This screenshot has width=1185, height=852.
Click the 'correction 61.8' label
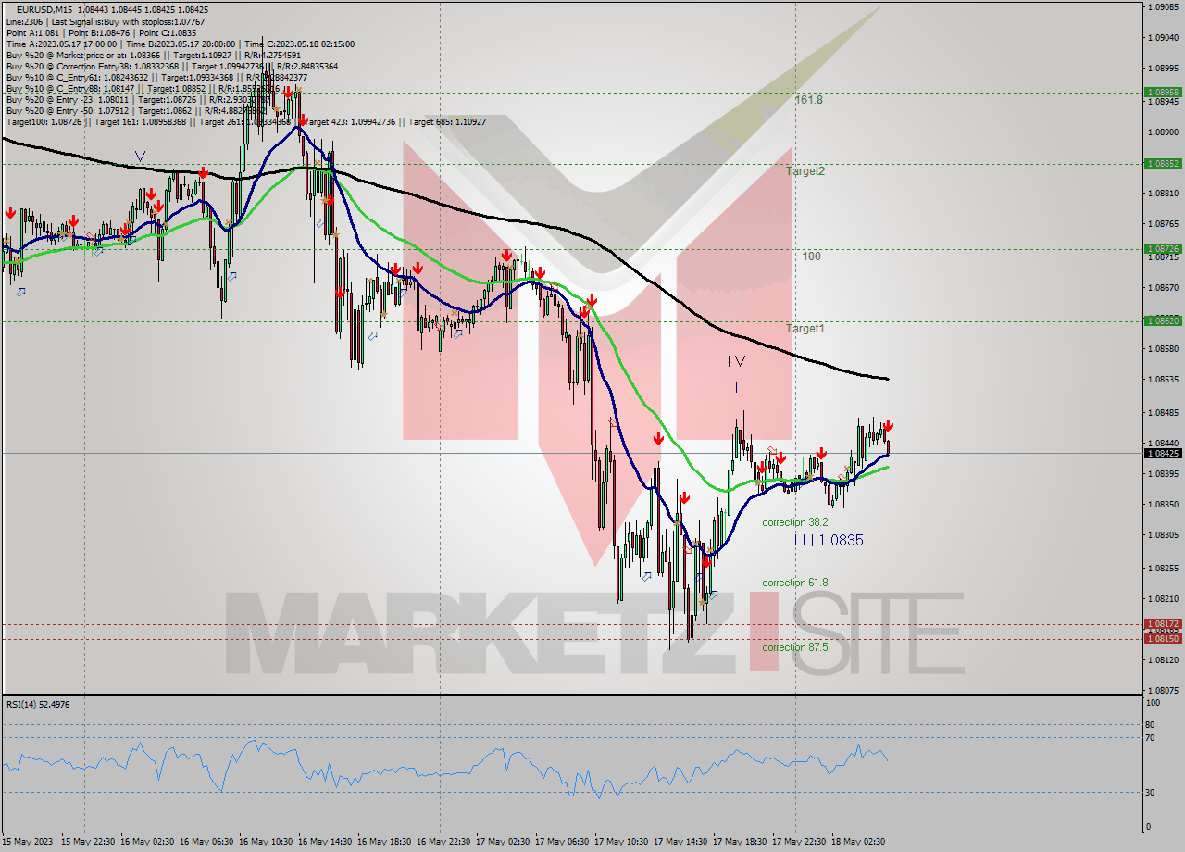795,583
